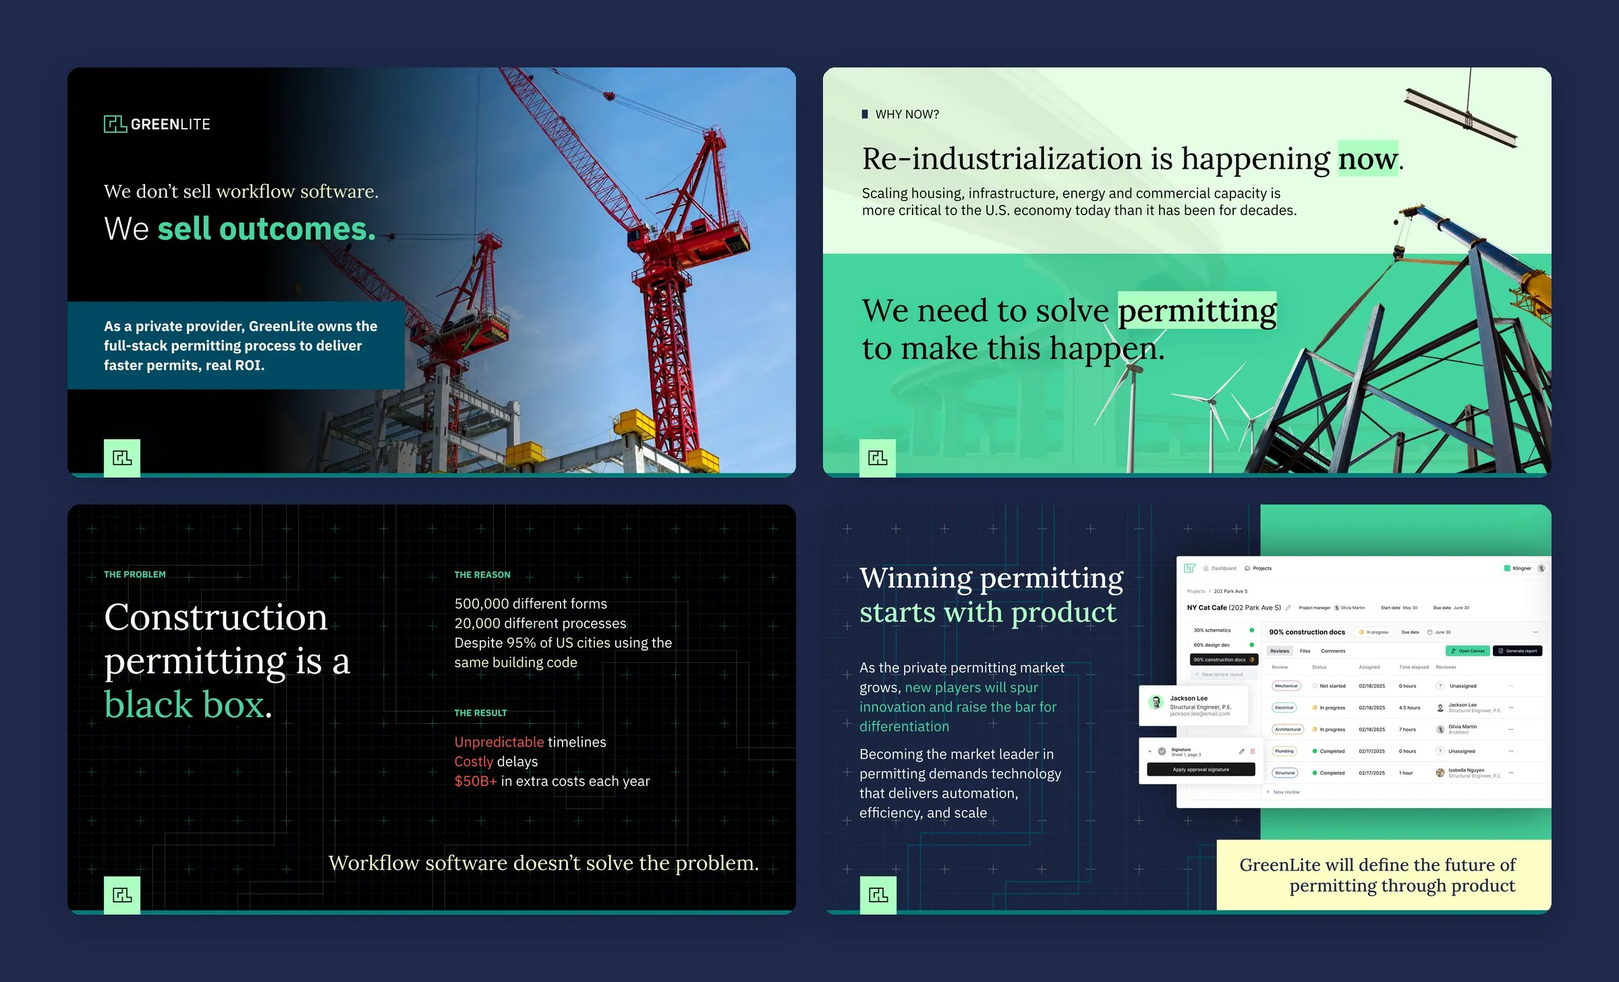Open the ellipsis menu in the Mechanical row
Image resolution: width=1619 pixels, height=982 pixels.
[x=1511, y=686]
